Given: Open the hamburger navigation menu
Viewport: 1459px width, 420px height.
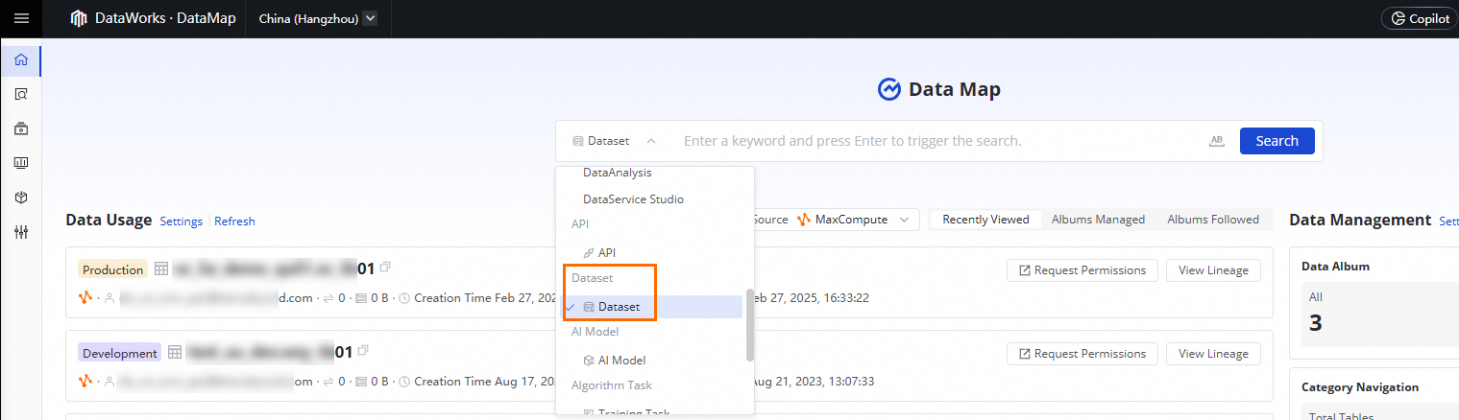Looking at the screenshot, I should [21, 18].
